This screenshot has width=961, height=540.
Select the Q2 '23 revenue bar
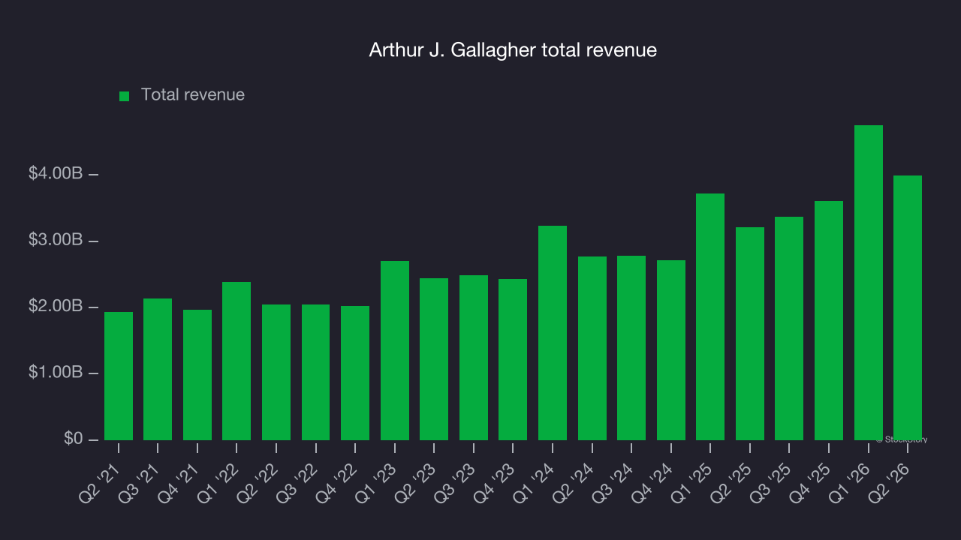(434, 359)
